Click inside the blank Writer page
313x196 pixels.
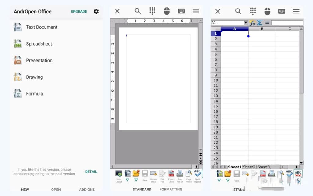tap(158, 79)
